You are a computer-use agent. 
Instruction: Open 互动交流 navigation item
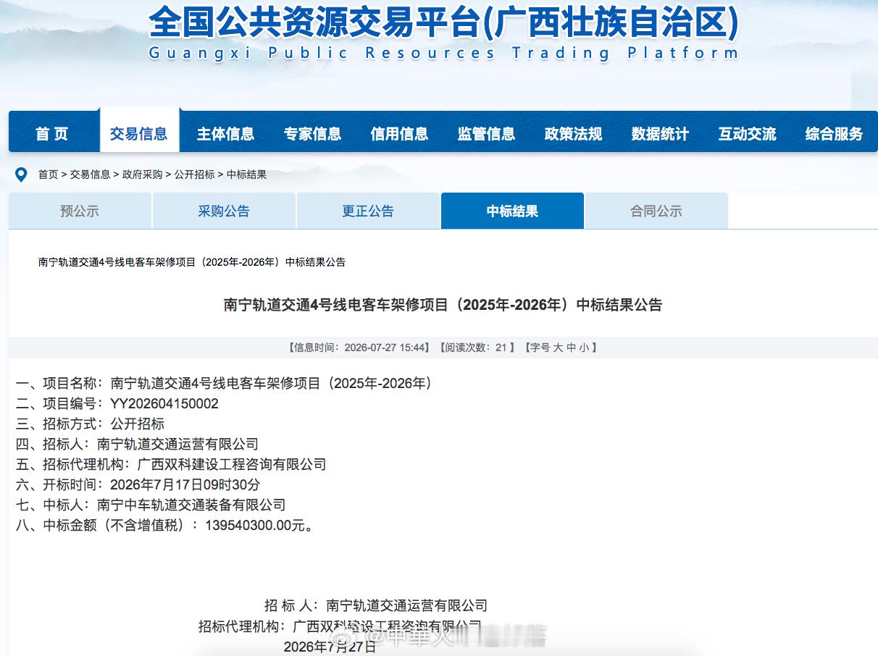(747, 133)
